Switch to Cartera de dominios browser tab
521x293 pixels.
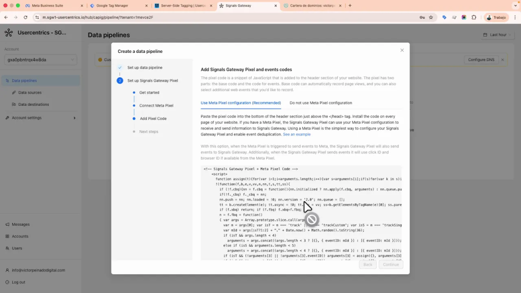point(312,6)
